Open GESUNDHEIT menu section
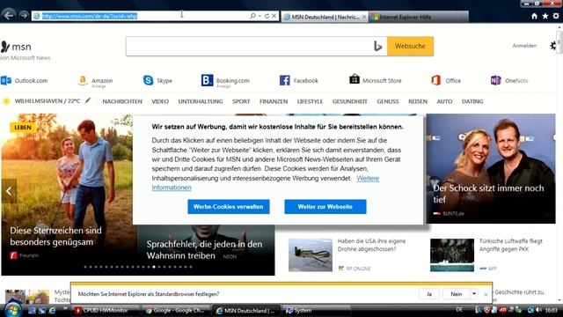Screen dimensions: 563x317 pos(350,101)
